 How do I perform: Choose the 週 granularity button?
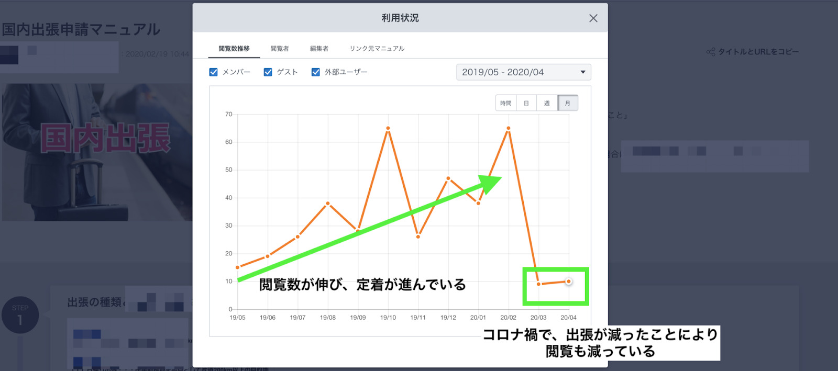tap(547, 103)
